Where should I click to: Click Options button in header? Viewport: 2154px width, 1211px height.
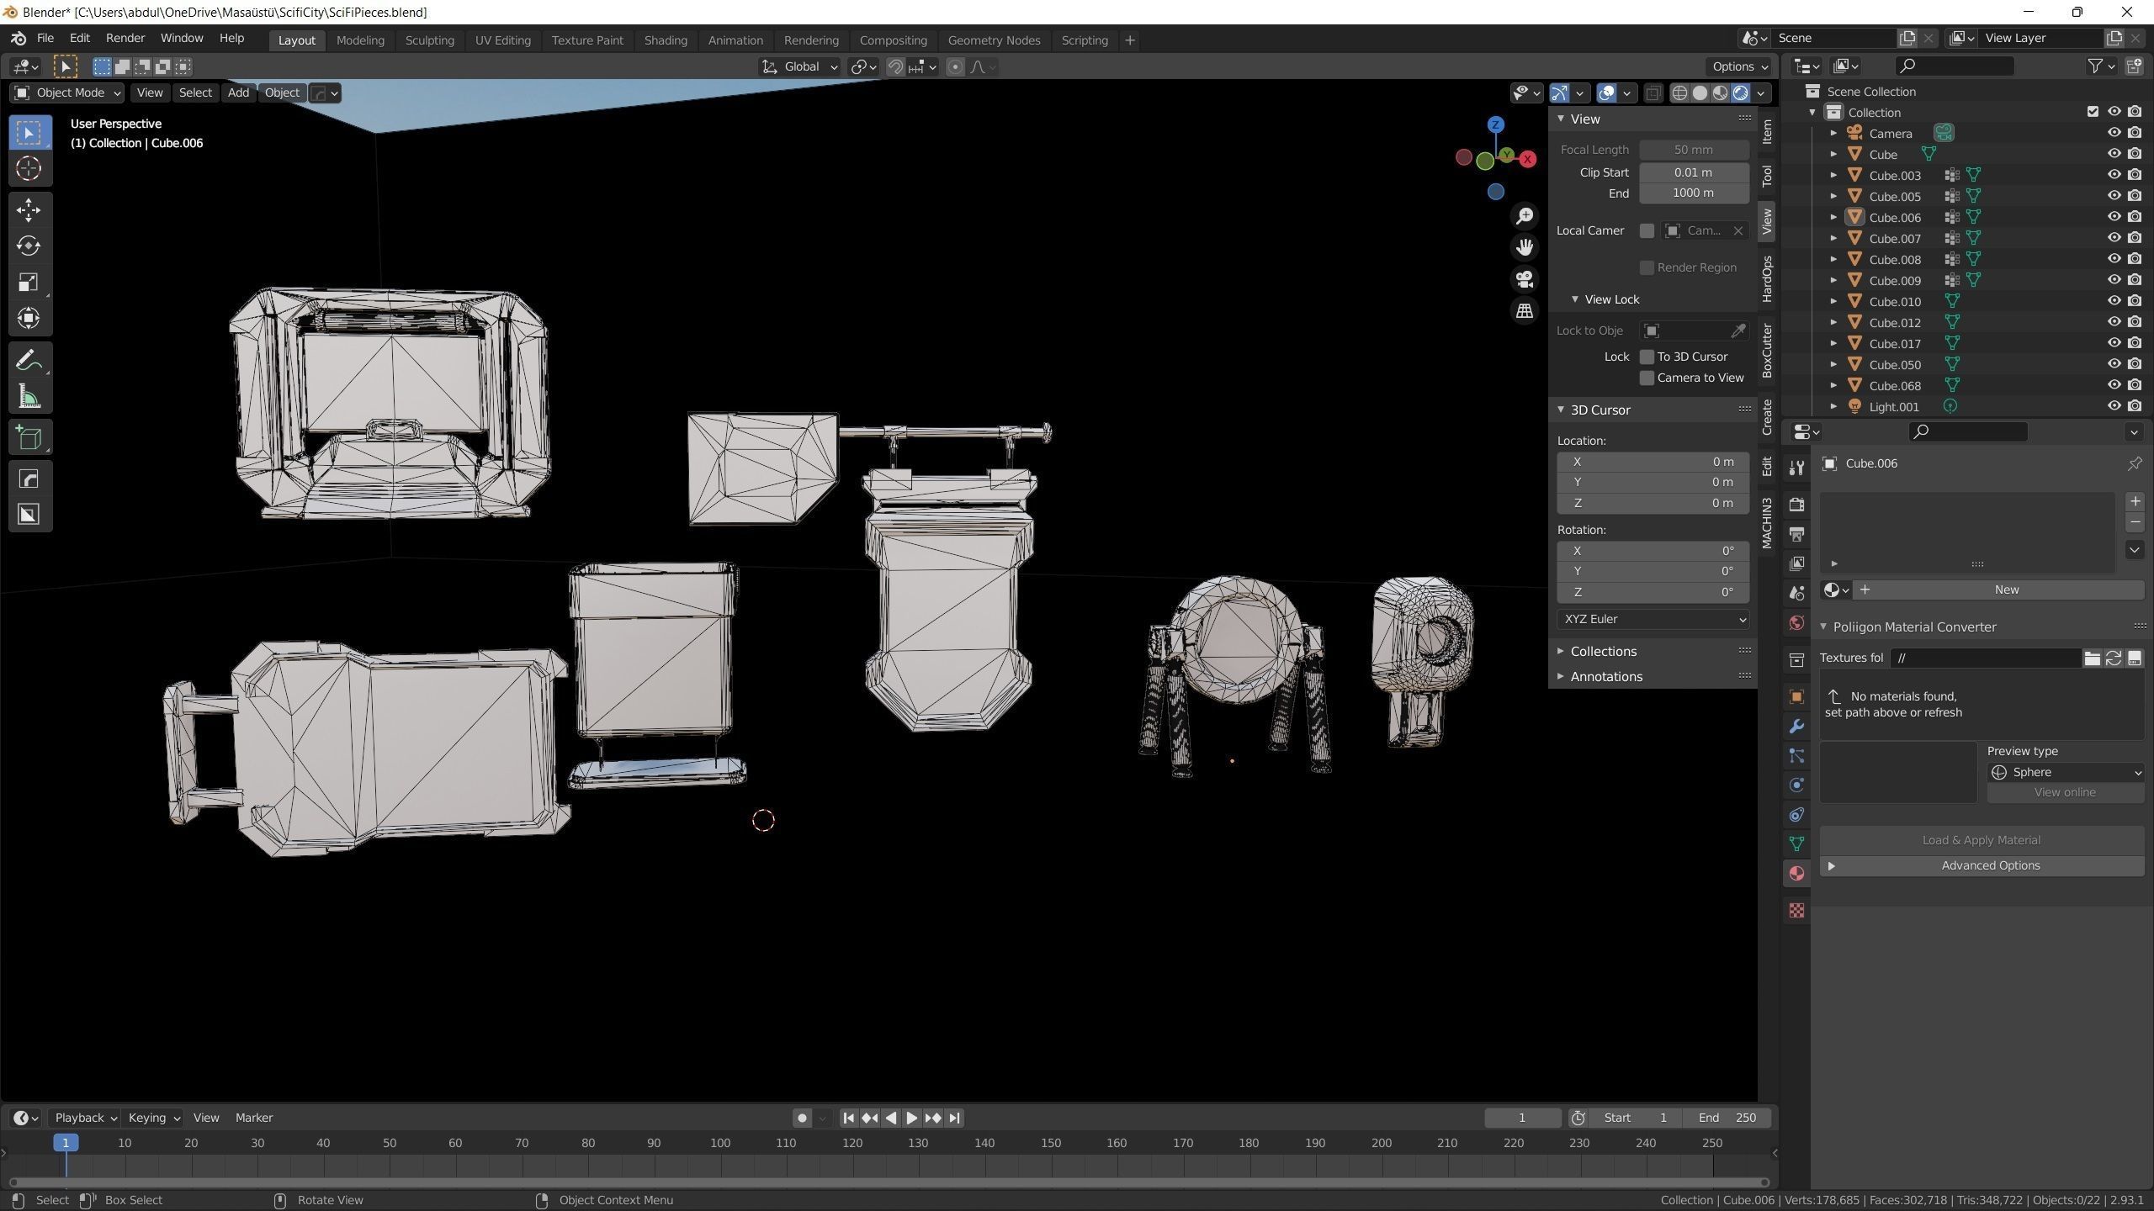1740,66
